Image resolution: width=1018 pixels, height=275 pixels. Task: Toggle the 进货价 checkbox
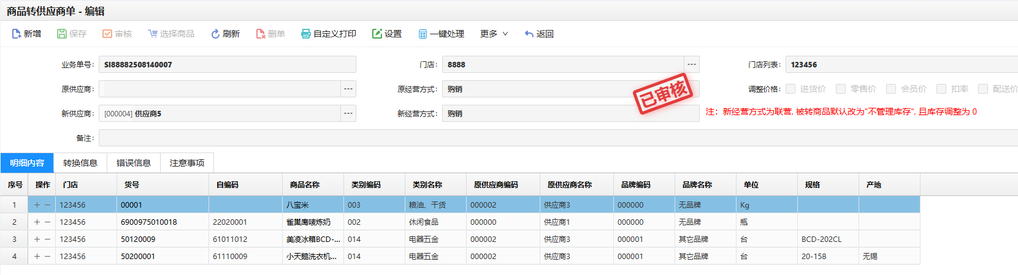(x=790, y=89)
